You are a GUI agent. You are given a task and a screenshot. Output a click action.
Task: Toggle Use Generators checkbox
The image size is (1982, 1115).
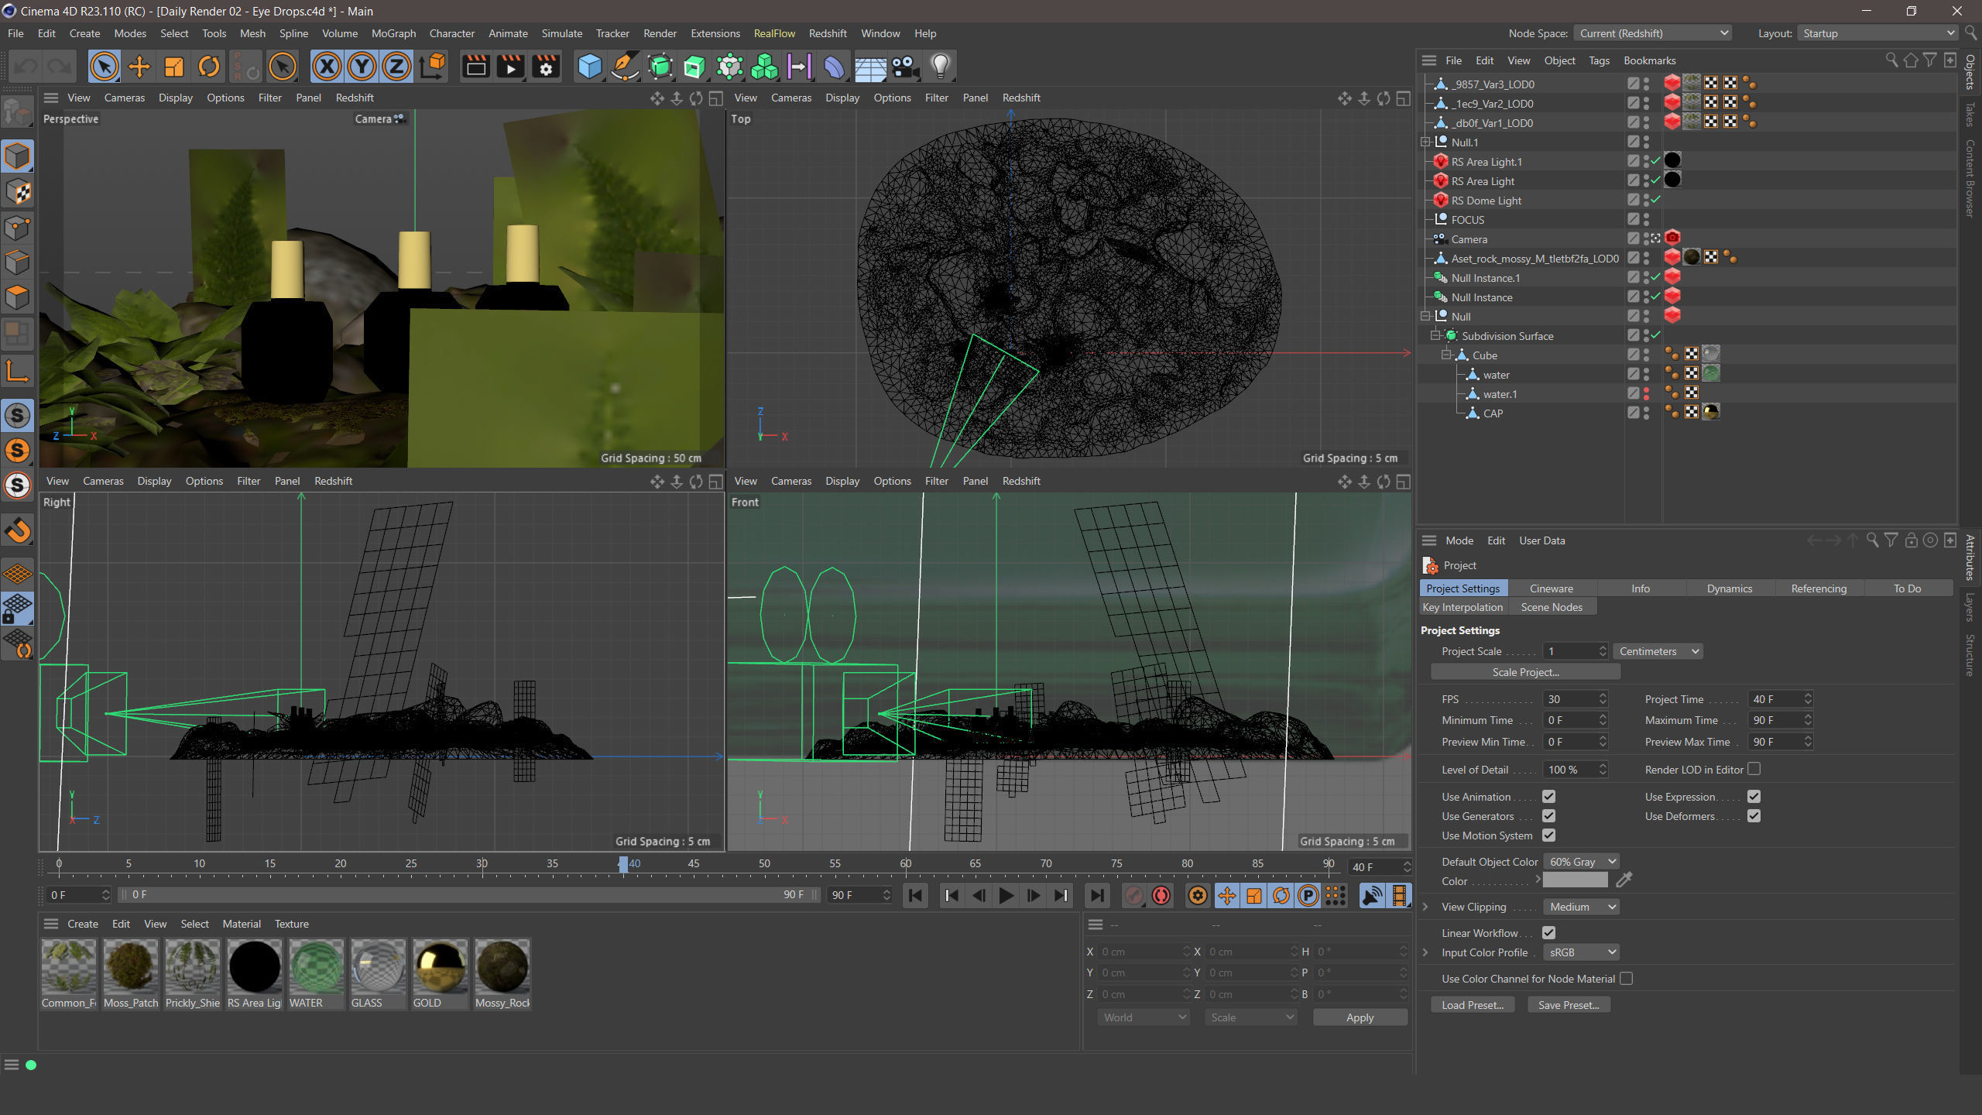pos(1548,816)
